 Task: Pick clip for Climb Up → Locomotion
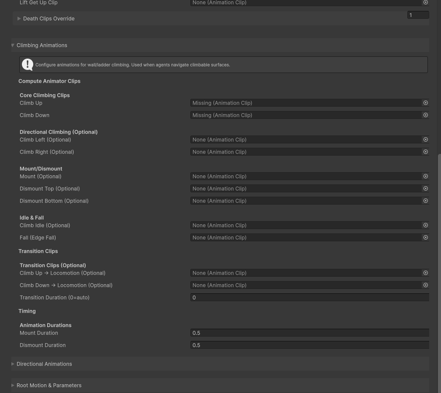425,273
